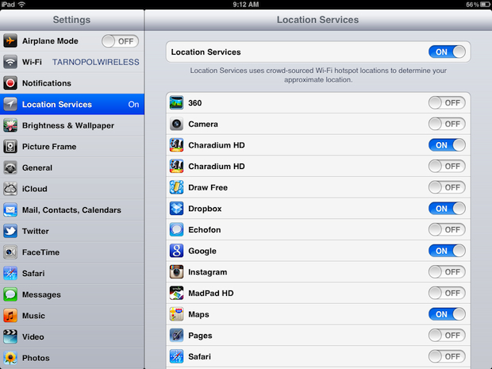Turn on MadPad HD location switch

[x=447, y=293]
